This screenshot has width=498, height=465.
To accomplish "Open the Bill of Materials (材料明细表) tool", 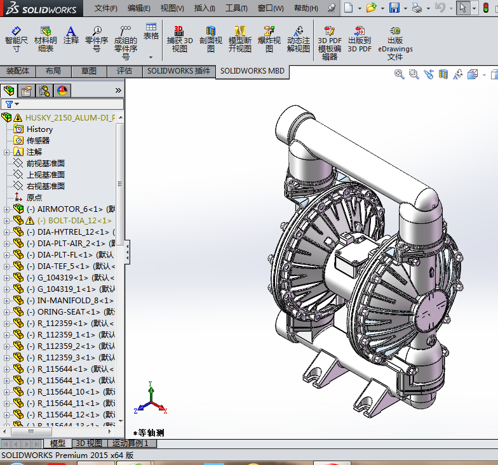I will point(46,39).
